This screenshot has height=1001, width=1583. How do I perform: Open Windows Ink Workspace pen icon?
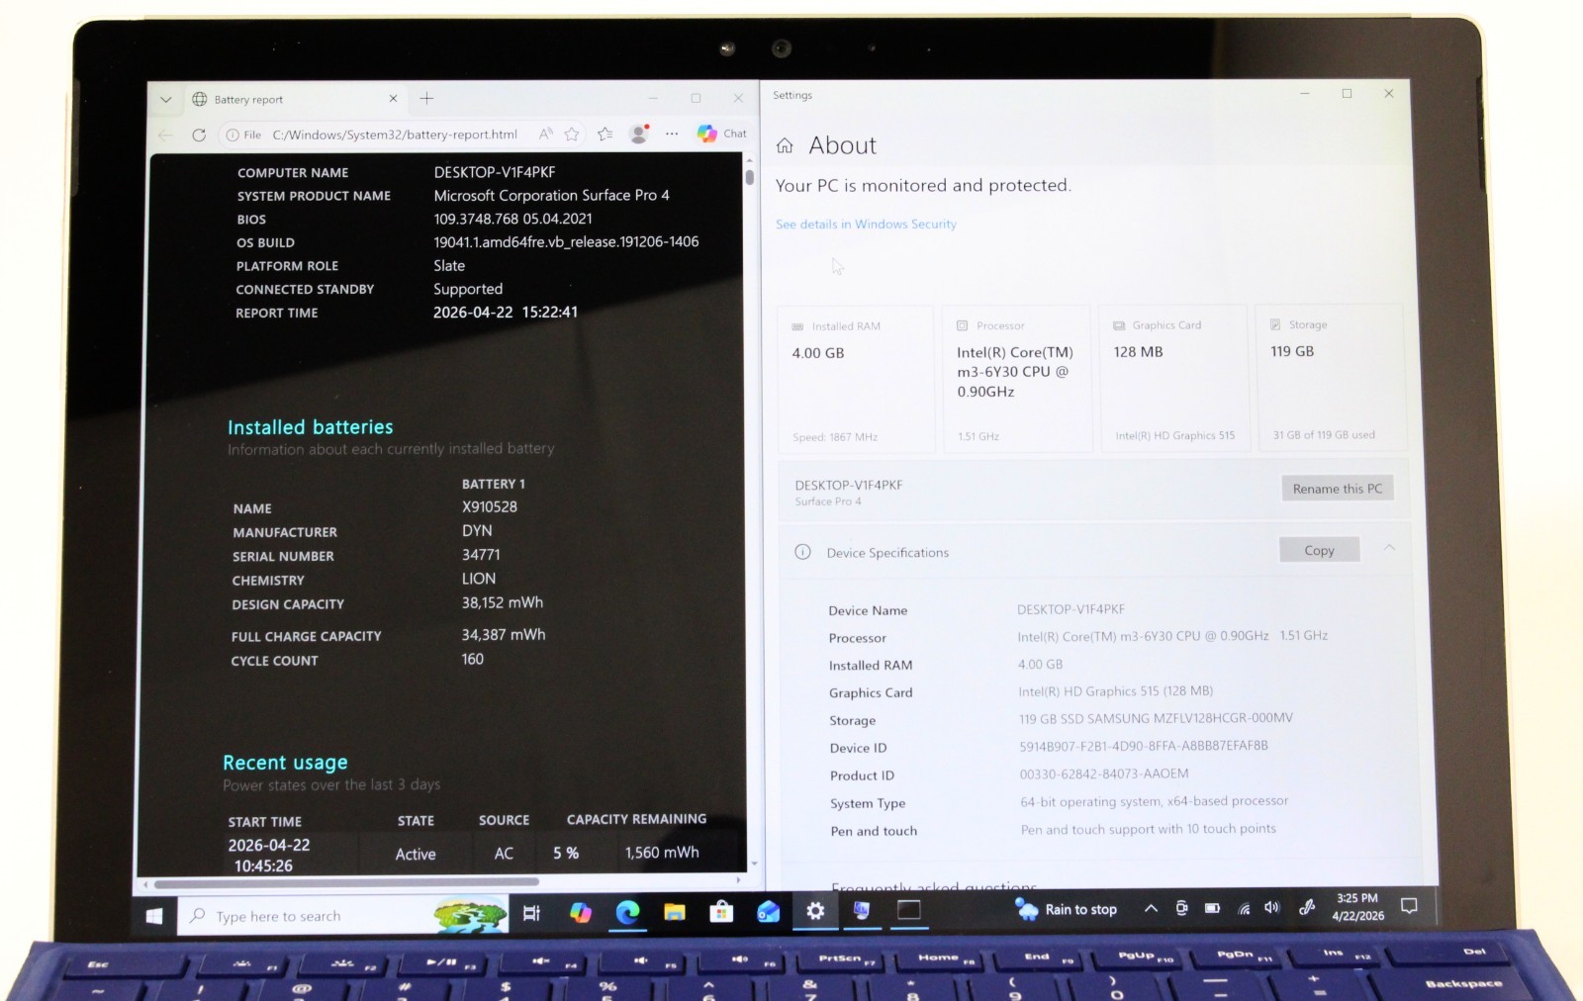(x=1307, y=906)
